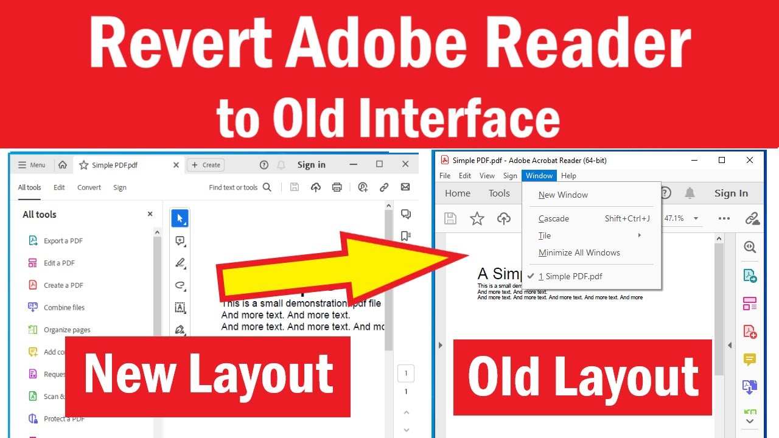The image size is (779, 438).
Task: Click cloud upload icon in old layout toolbar
Action: pyautogui.click(x=504, y=218)
